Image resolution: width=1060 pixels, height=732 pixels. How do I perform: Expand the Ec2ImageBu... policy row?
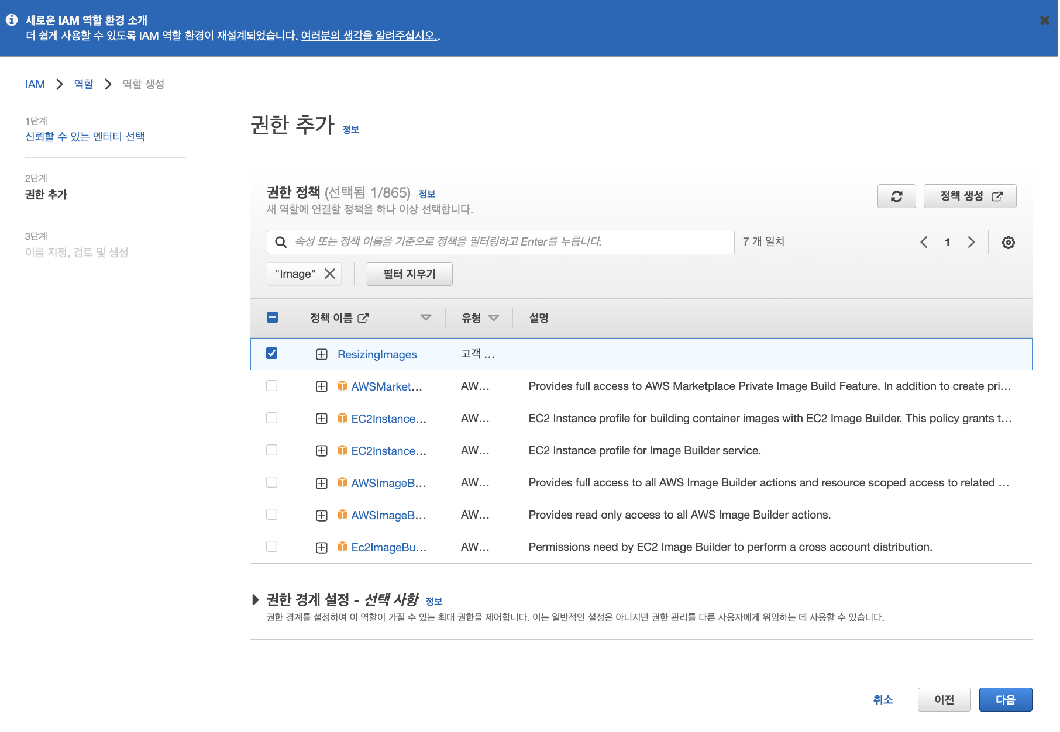pos(321,547)
